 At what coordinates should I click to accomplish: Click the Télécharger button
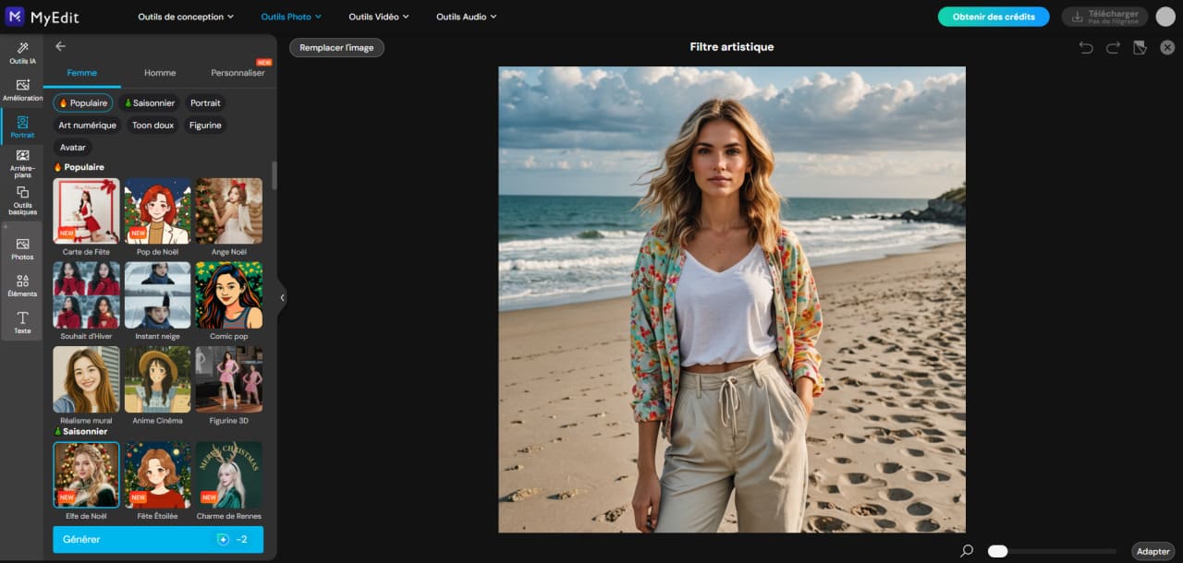pos(1104,17)
